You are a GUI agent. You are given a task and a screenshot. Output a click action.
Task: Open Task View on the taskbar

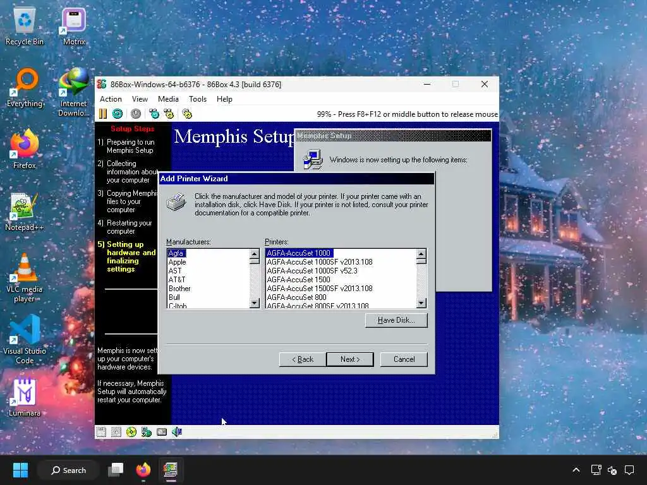[116, 470]
